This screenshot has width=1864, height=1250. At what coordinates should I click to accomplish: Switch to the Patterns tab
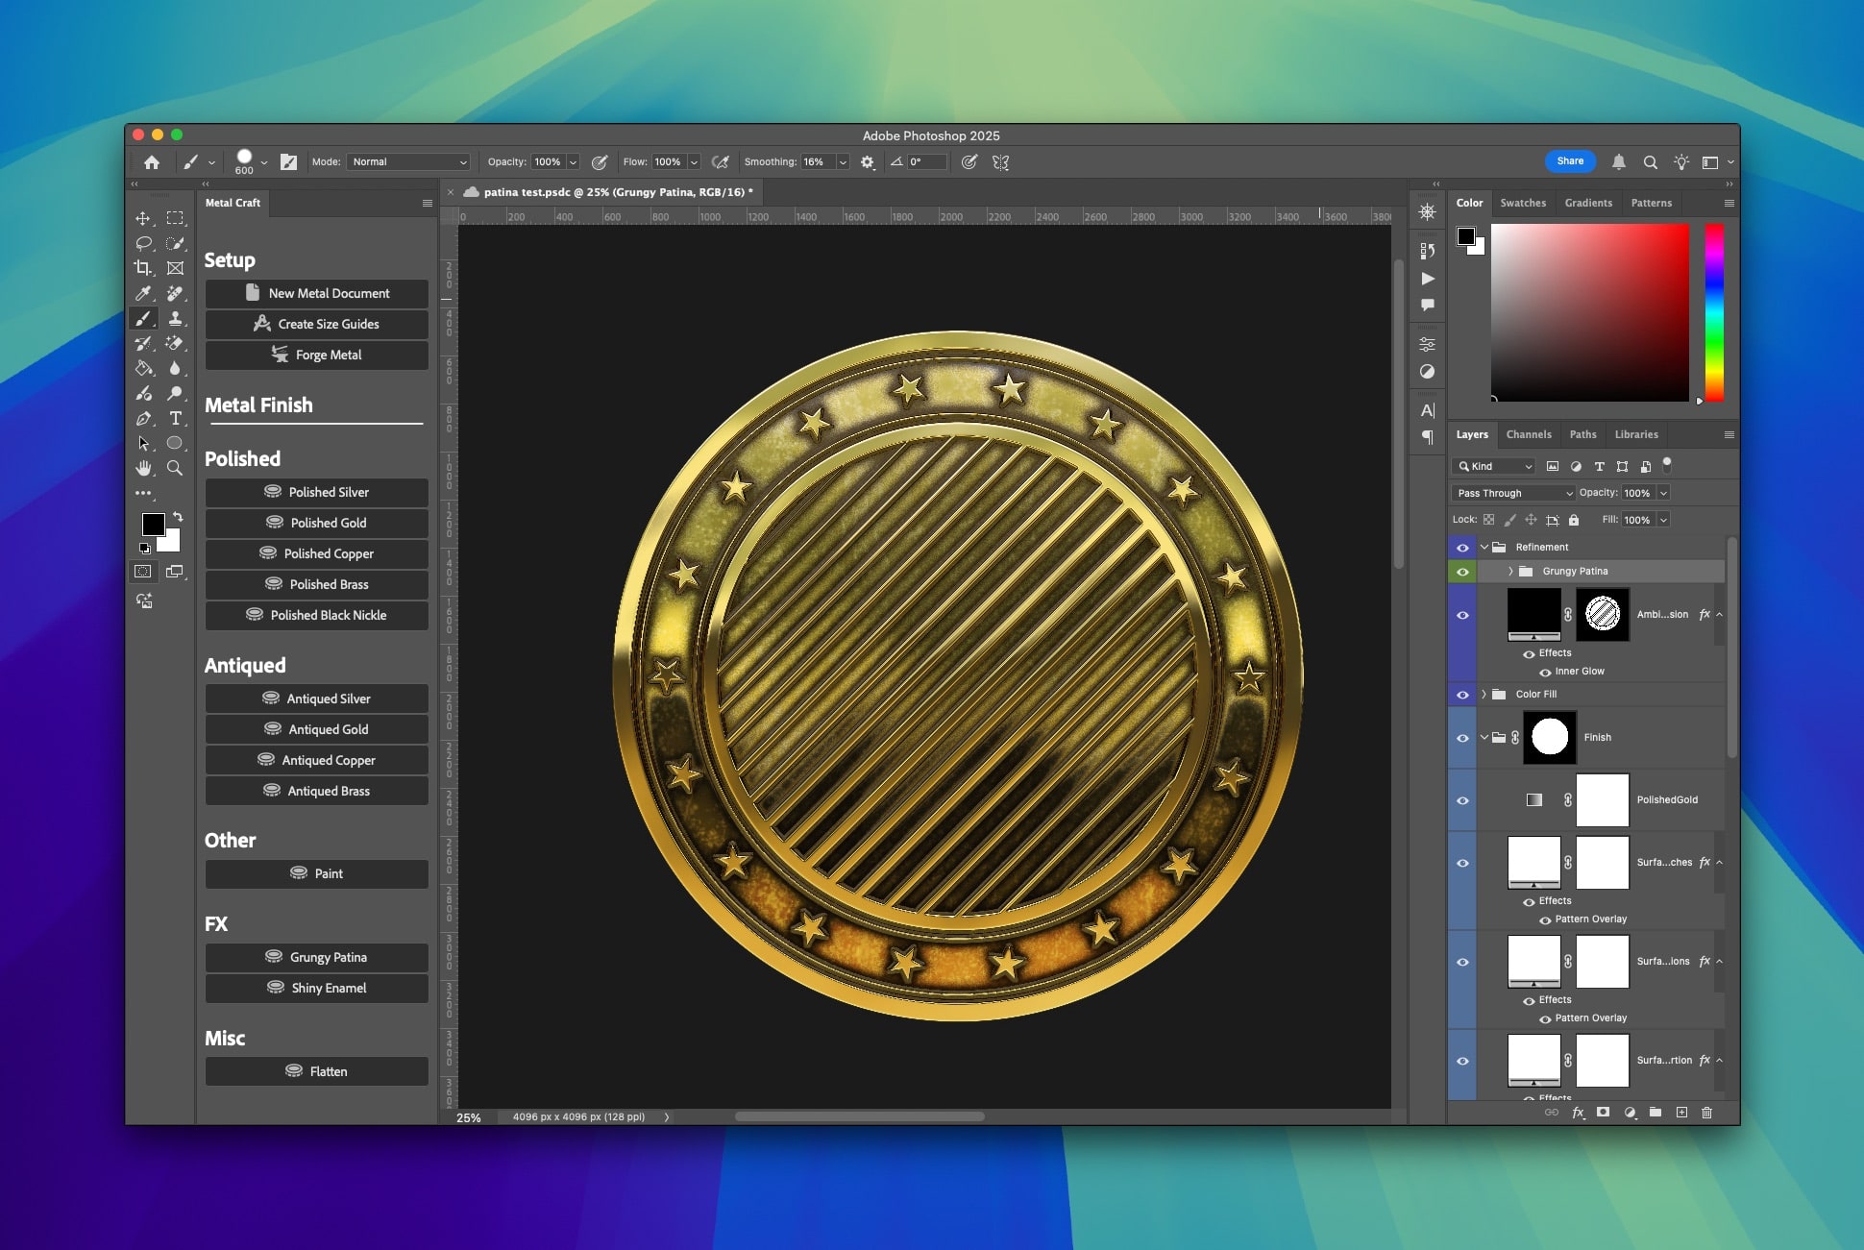[1651, 203]
